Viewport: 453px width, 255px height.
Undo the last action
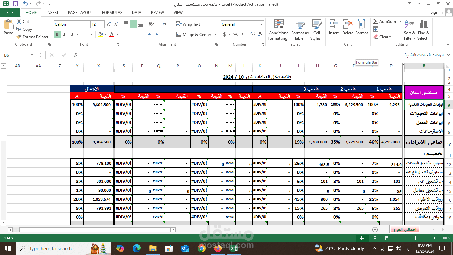pyautogui.click(x=25, y=4)
